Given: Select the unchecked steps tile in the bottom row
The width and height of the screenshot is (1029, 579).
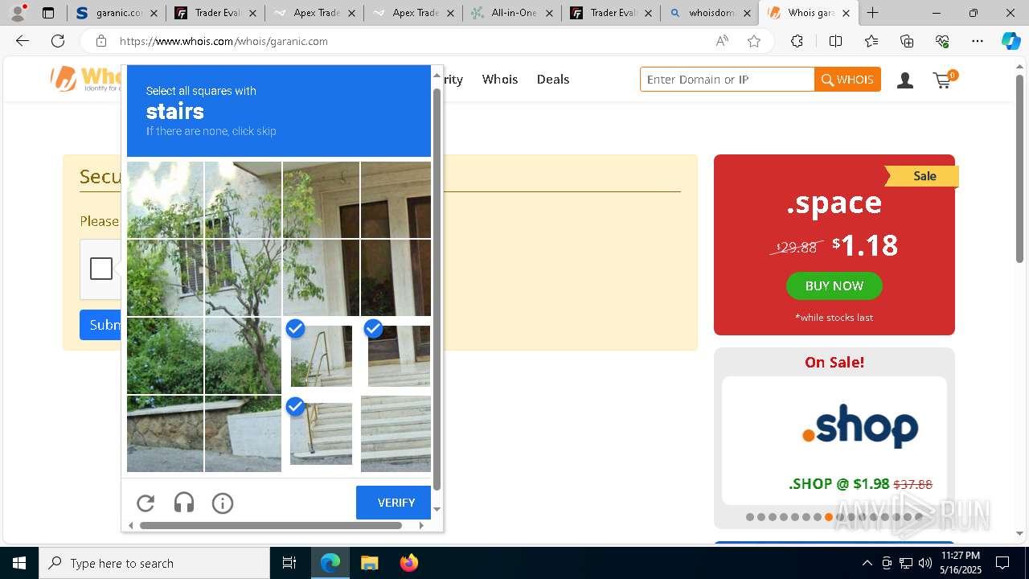Looking at the screenshot, I should (396, 433).
